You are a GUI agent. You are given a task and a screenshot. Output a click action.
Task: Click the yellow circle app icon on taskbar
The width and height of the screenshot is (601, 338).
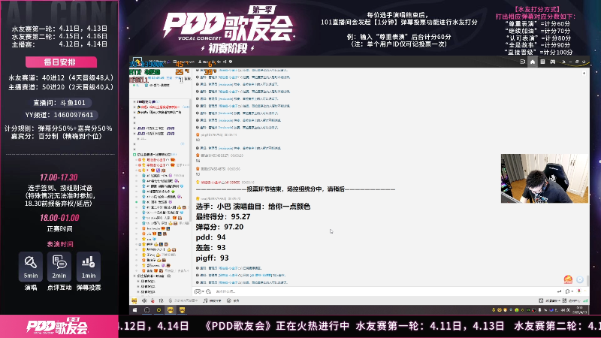click(159, 310)
